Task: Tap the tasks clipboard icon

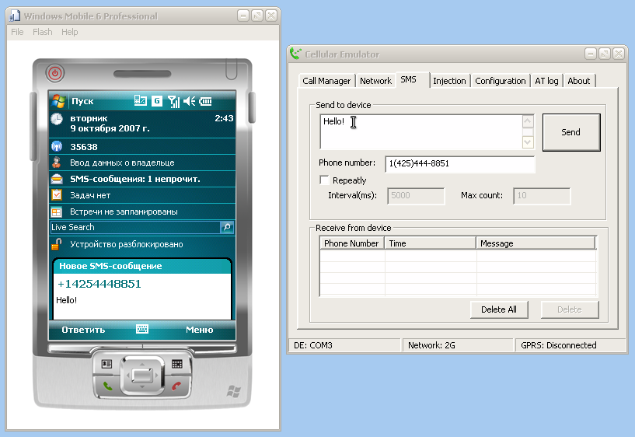Action: click(x=57, y=195)
